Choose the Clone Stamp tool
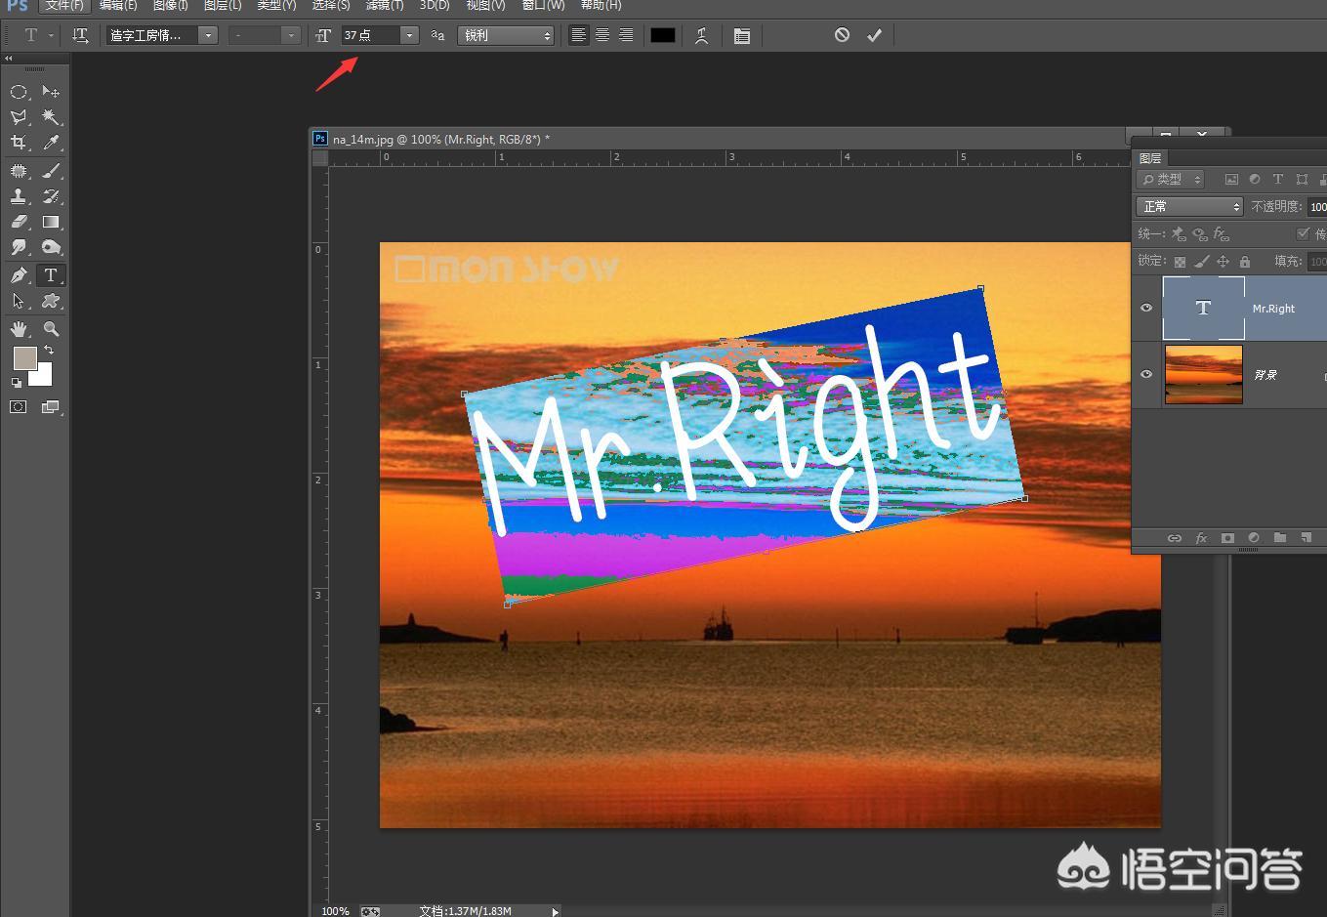Screen dimensions: 1327x917 point(19,196)
